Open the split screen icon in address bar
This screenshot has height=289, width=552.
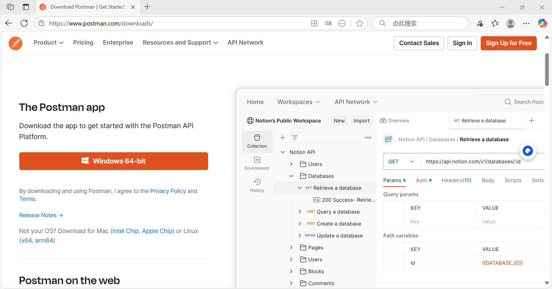click(314, 23)
